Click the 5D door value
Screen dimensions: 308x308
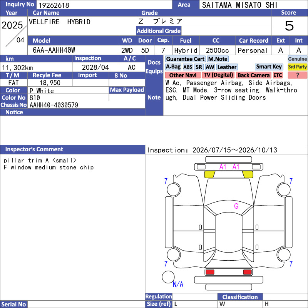point(145,50)
